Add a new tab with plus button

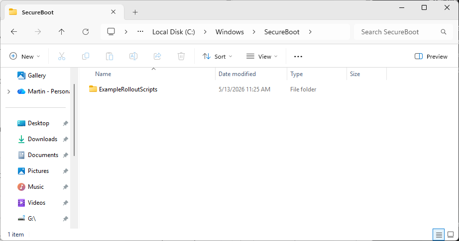(135, 12)
